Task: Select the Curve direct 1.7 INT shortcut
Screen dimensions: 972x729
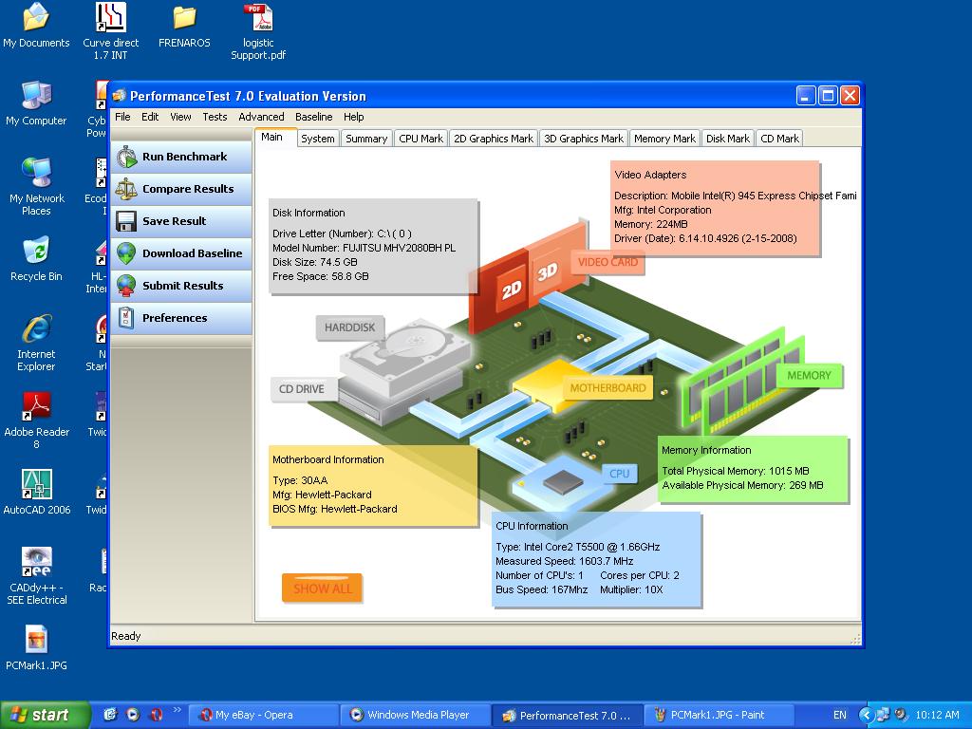Action: click(111, 31)
